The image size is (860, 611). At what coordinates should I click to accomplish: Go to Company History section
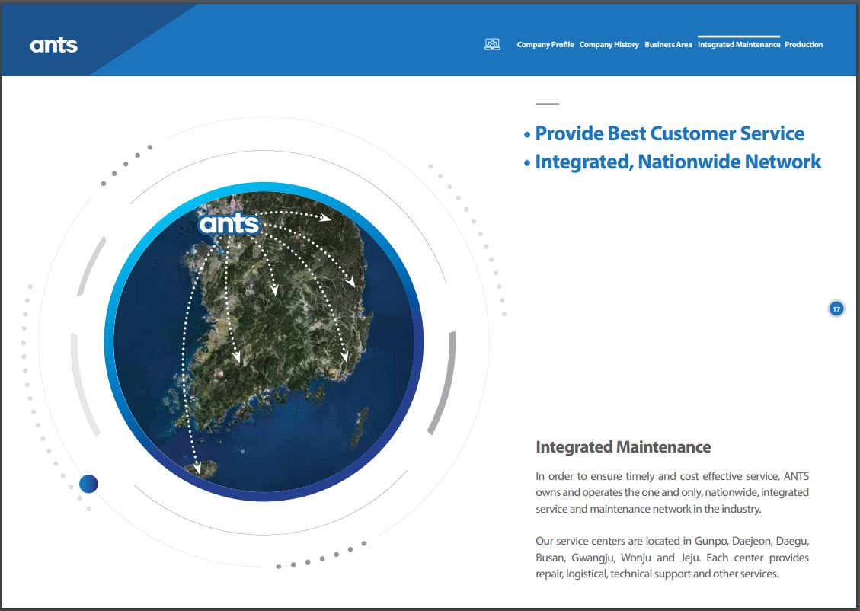tap(609, 45)
